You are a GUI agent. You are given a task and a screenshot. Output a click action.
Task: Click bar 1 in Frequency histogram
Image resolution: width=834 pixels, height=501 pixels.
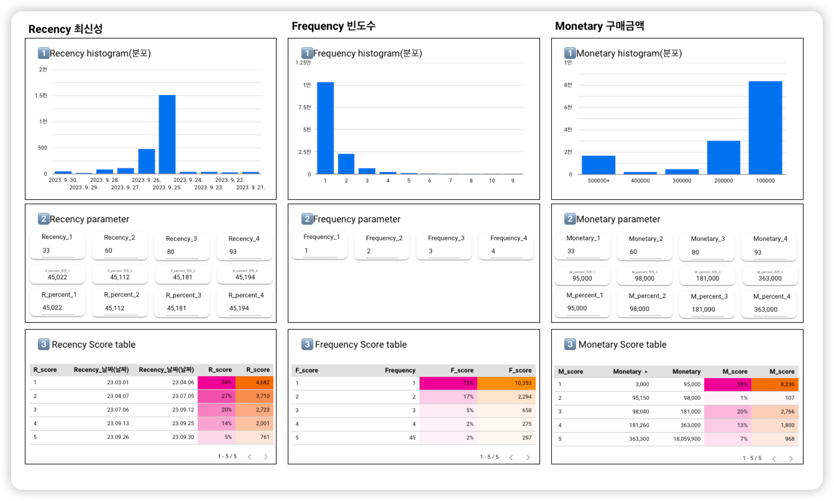tap(325, 128)
